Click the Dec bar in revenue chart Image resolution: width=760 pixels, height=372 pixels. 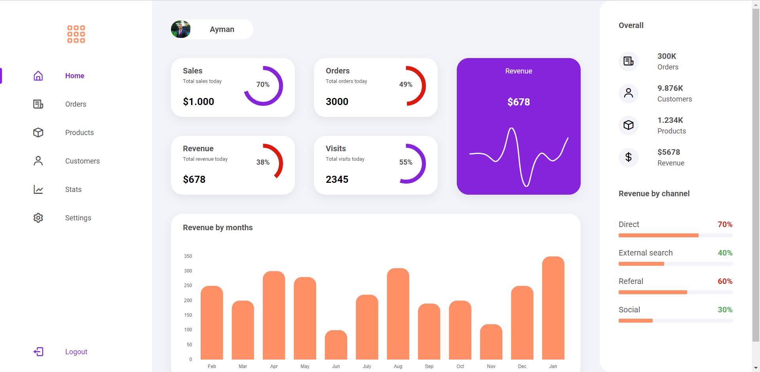pyautogui.click(x=522, y=323)
